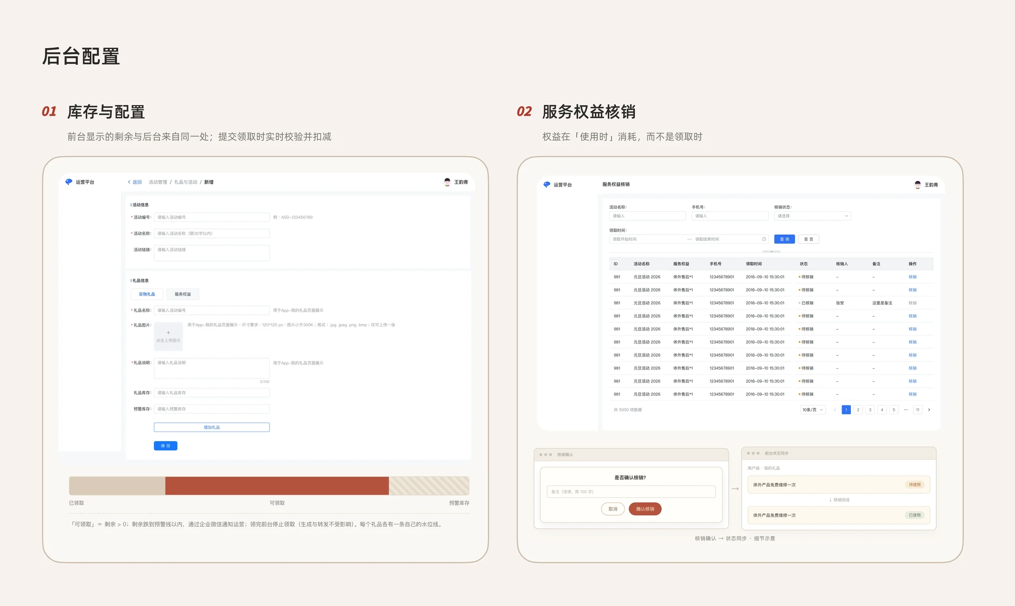Click the 领取开始时间 date field
1015x606 pixels.
point(647,239)
